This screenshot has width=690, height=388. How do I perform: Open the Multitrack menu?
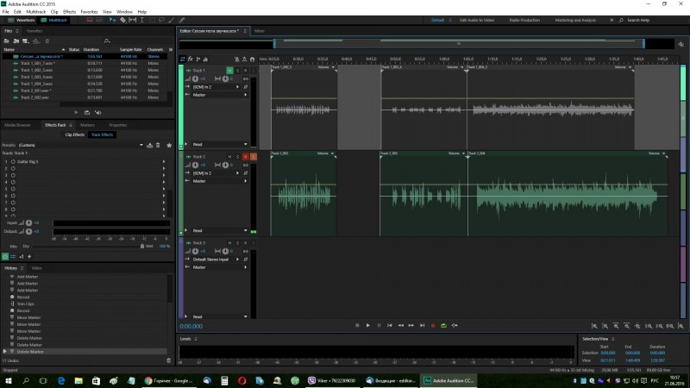pos(35,12)
